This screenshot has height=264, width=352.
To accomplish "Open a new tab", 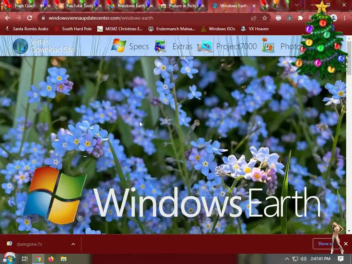I will pyautogui.click(x=267, y=6).
